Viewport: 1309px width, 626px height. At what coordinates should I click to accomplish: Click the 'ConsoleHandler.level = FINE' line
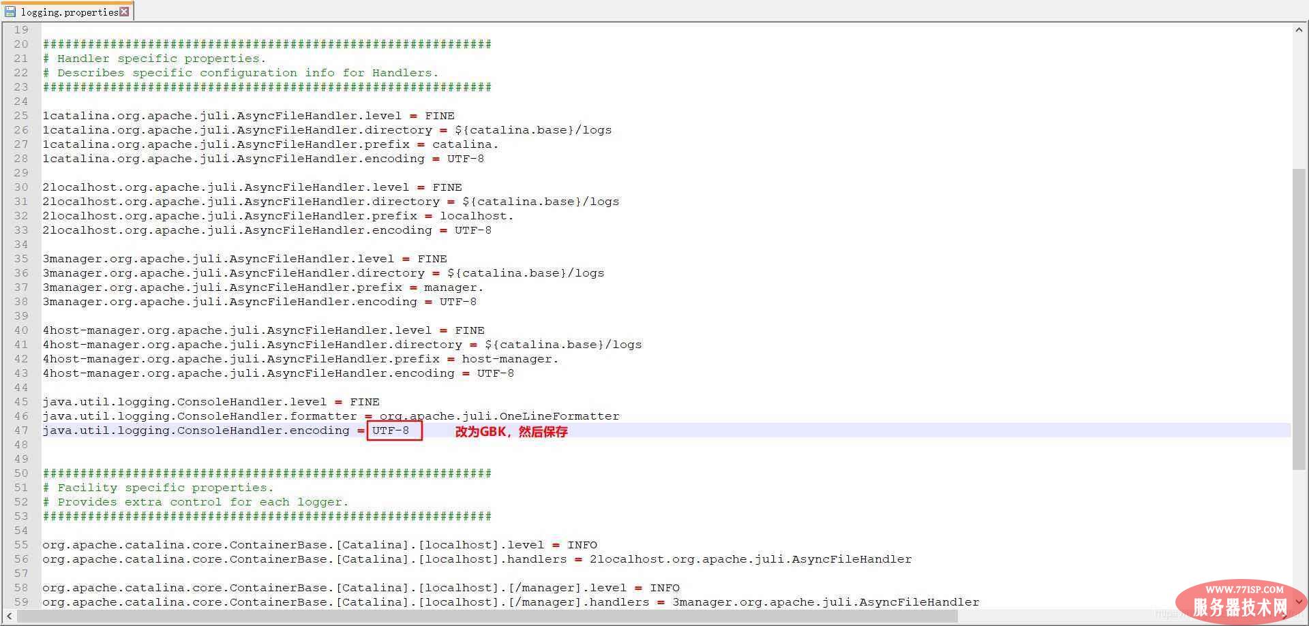211,402
